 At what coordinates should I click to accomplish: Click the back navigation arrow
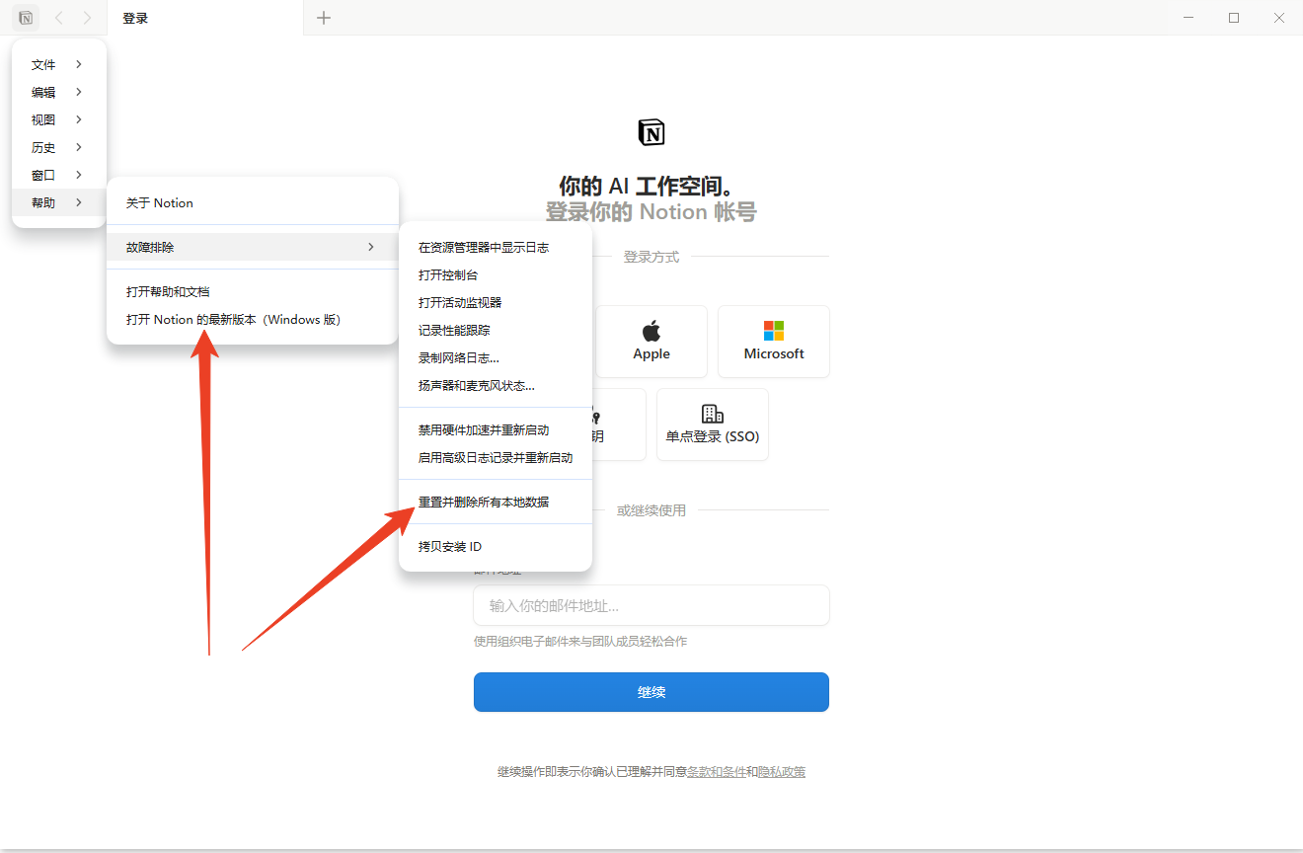(x=59, y=17)
